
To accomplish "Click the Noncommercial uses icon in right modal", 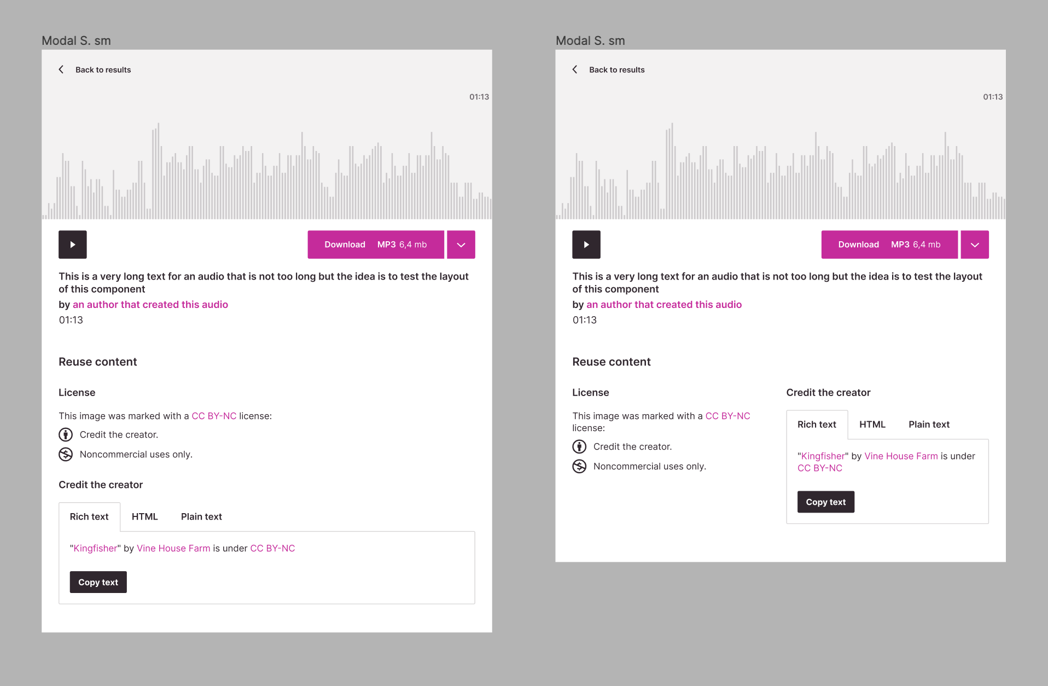I will [x=579, y=466].
